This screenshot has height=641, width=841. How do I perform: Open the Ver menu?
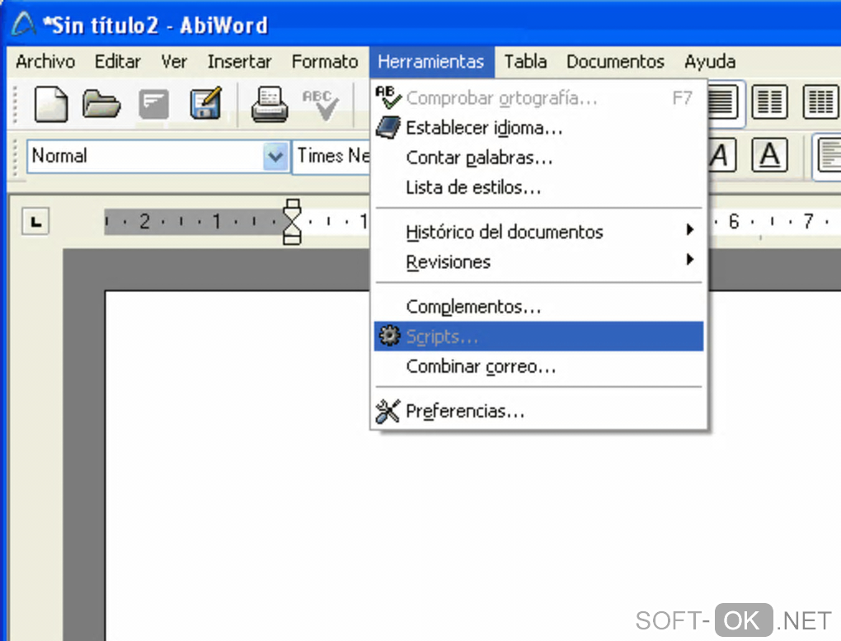(x=174, y=62)
